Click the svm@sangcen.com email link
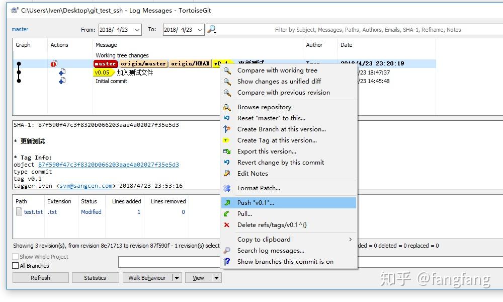 [86, 186]
